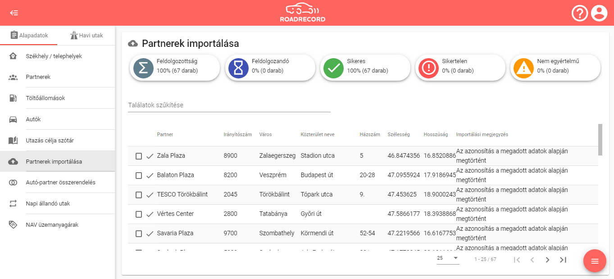Mark the Savaria Plaza row checkbox

point(139,233)
